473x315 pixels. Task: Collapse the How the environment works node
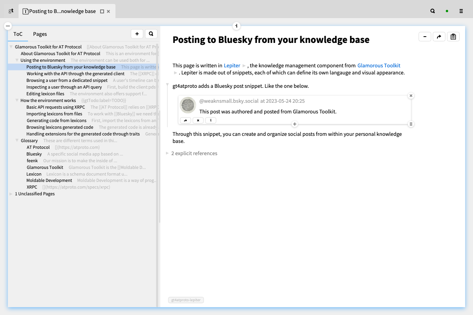(x=17, y=100)
